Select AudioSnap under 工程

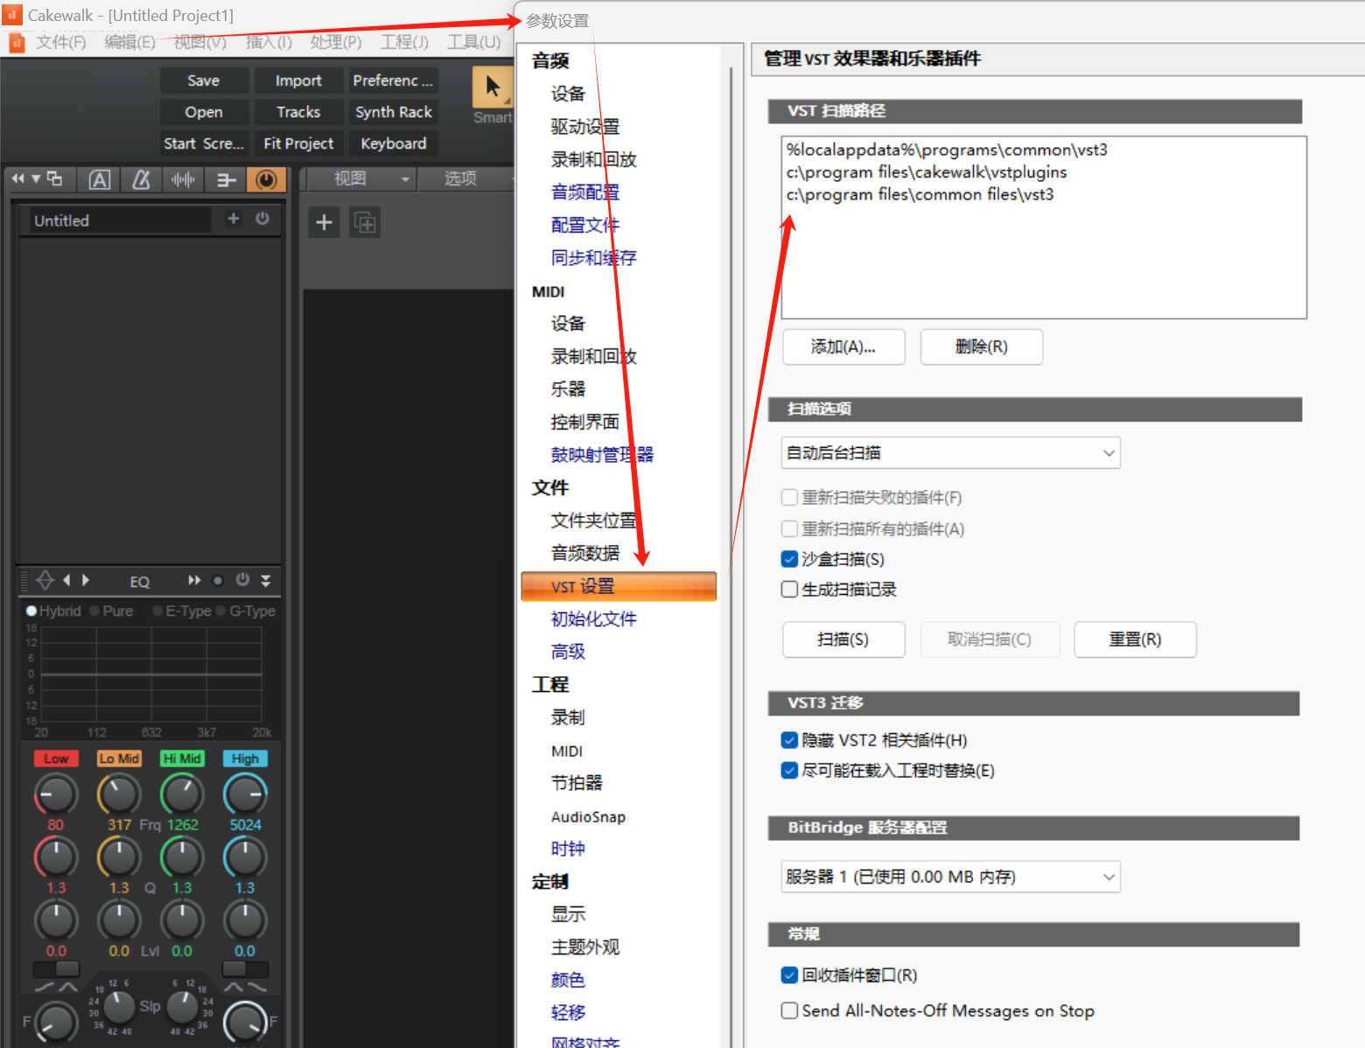coord(588,816)
